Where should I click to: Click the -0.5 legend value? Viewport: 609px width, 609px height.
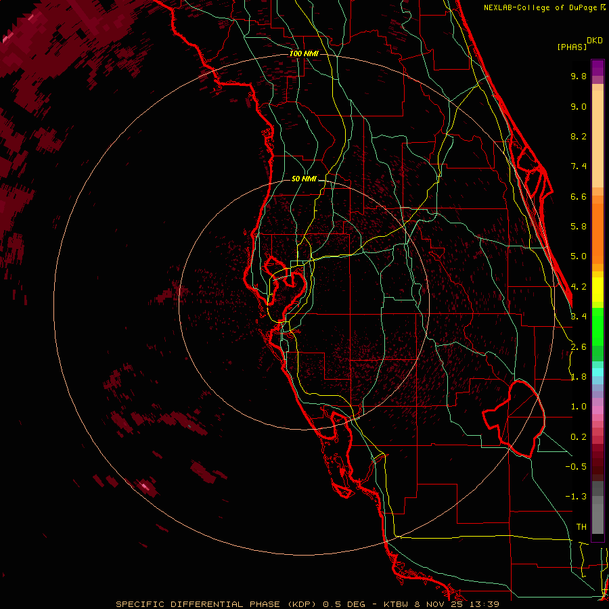(576, 467)
